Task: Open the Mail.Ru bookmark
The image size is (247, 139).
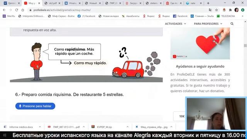Action: coord(9,16)
